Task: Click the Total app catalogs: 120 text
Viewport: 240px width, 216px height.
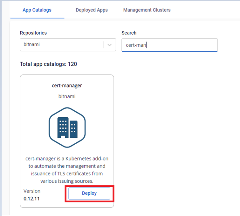Action: pyautogui.click(x=48, y=64)
